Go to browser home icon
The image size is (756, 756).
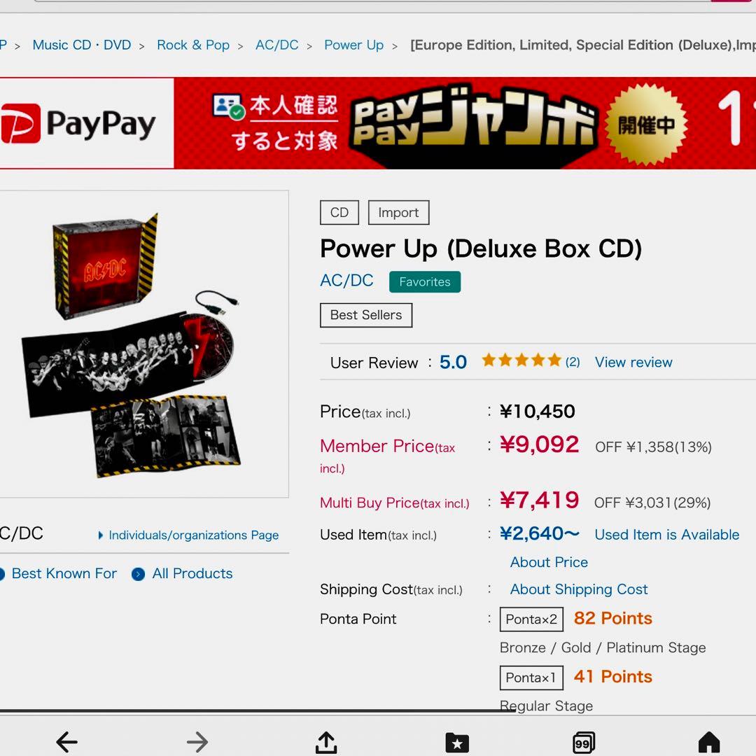(708, 742)
